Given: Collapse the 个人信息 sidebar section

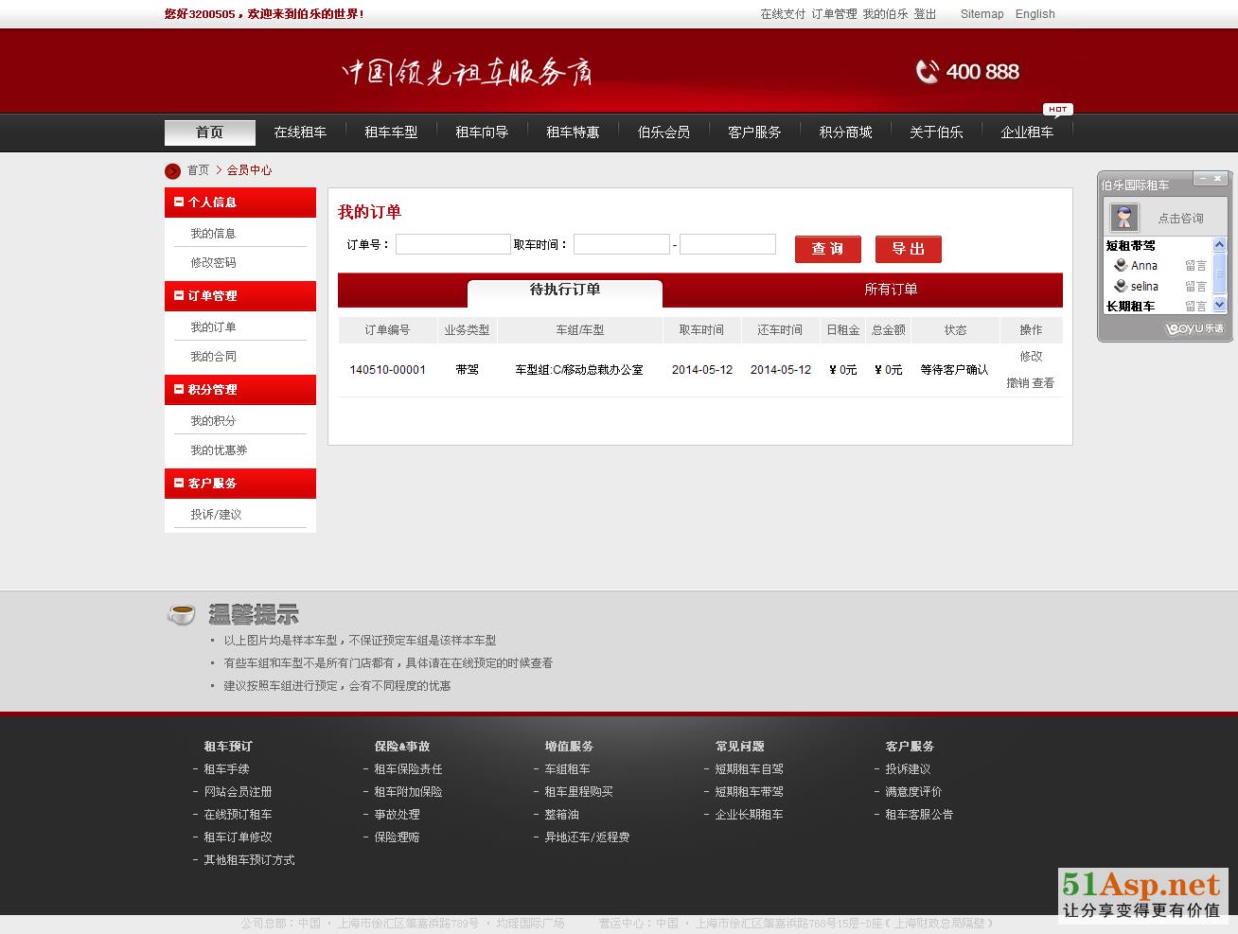Looking at the screenshot, I should coord(178,202).
